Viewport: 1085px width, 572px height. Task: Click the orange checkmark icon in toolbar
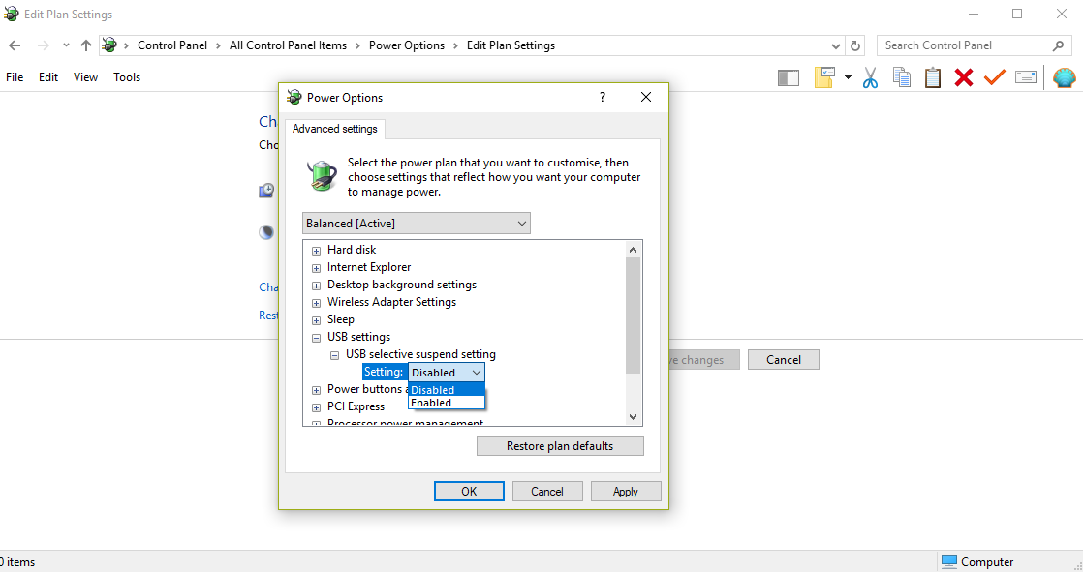tap(995, 77)
